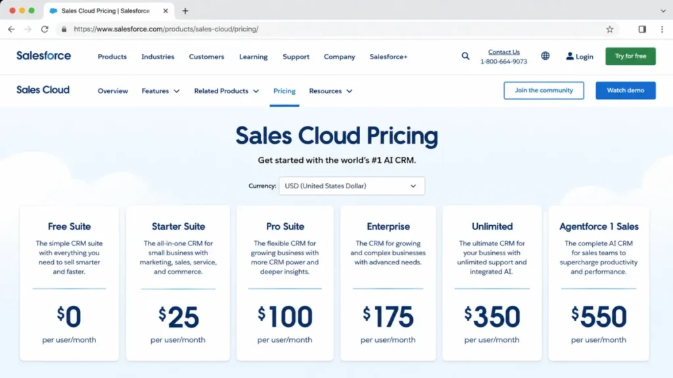Click the Agentforce 1 Sales card title

599,226
